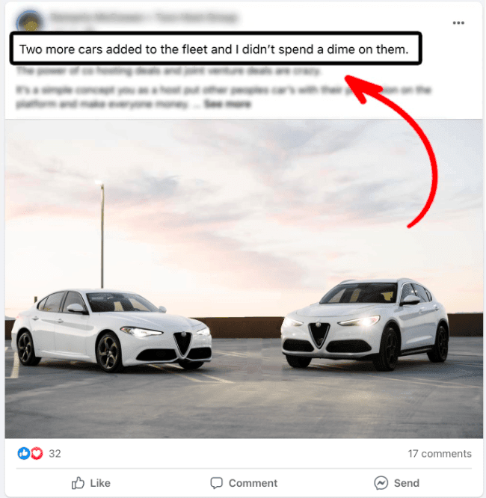Click the white SUV in the photo
The height and width of the screenshot is (498, 486).
coord(365,324)
